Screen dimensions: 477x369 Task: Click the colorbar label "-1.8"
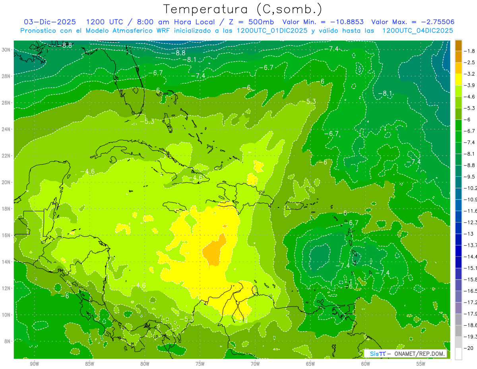tap(470, 51)
